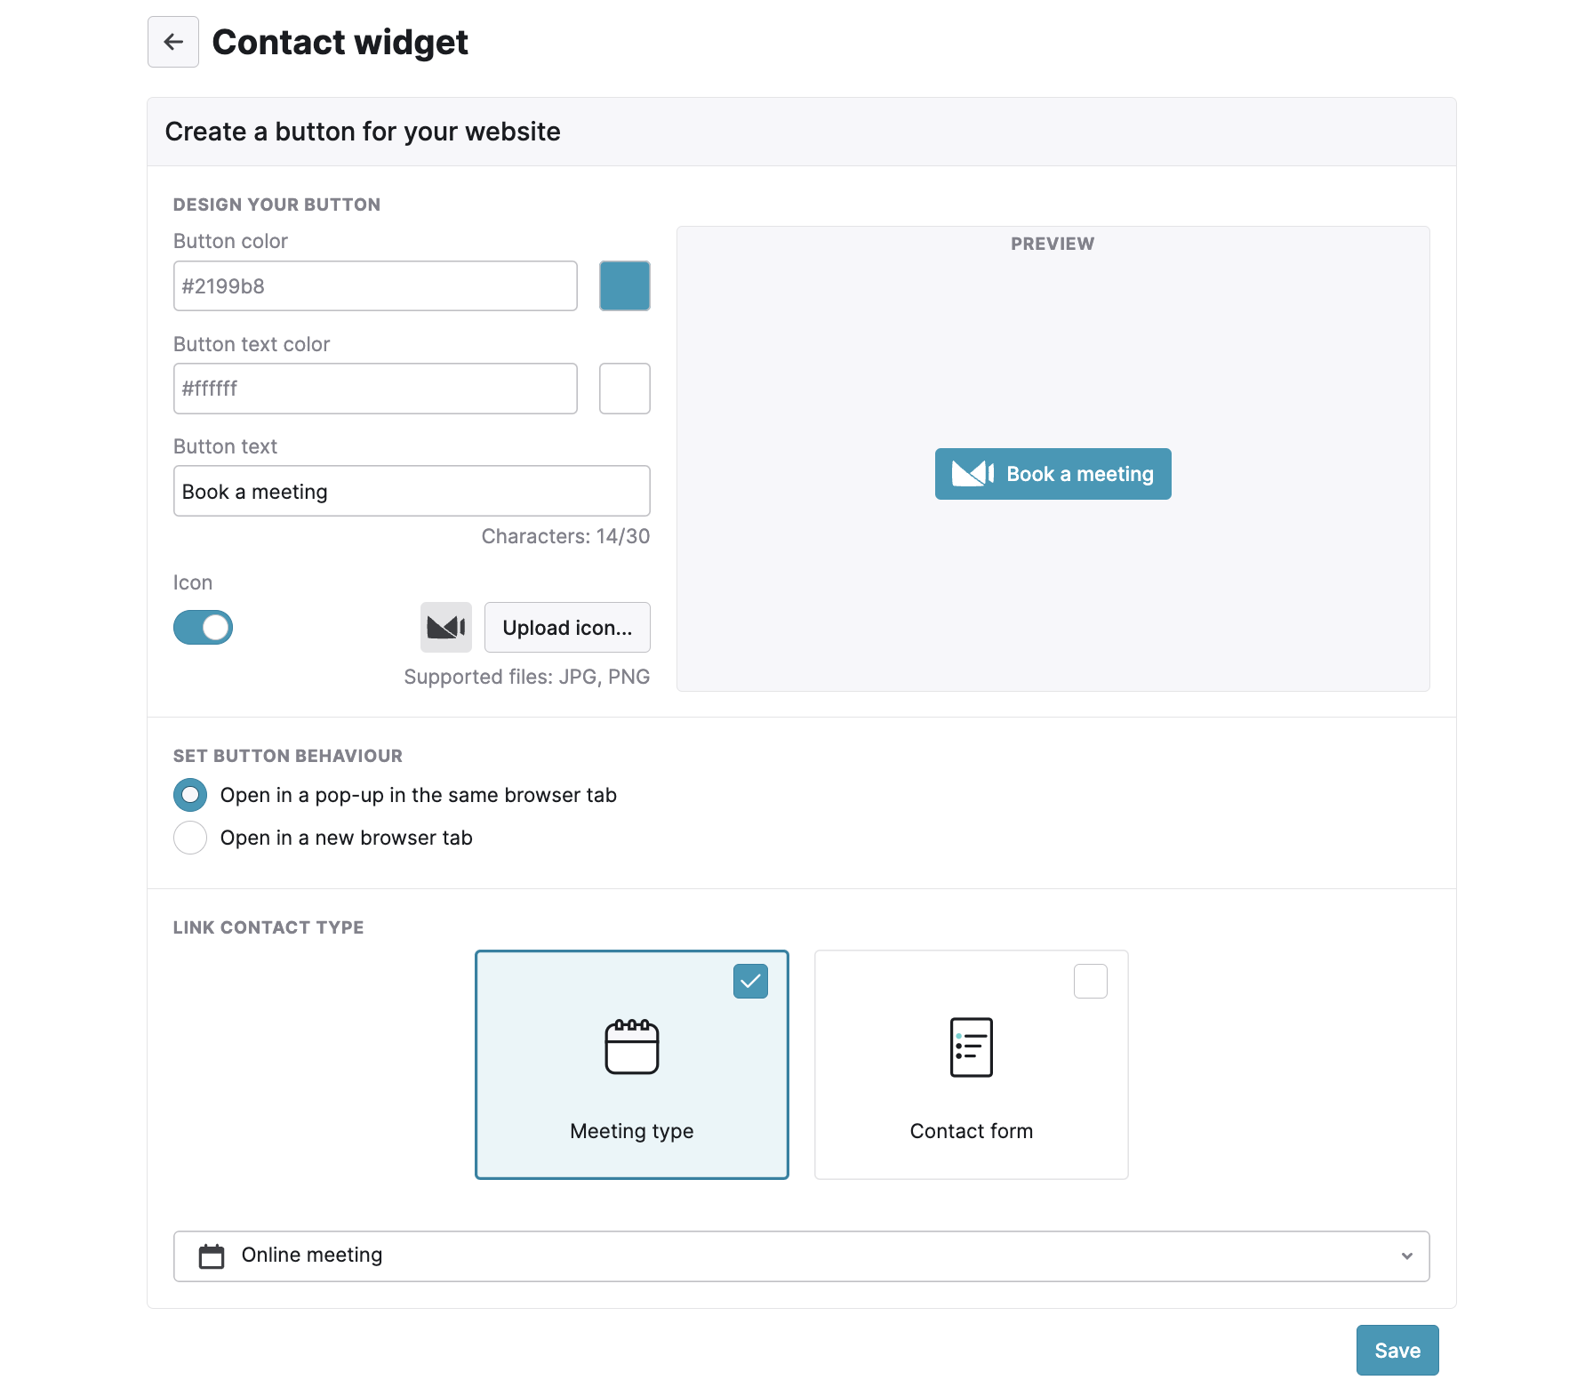This screenshot has width=1593, height=1396.
Task: Open the white text color swatch
Action: click(625, 389)
